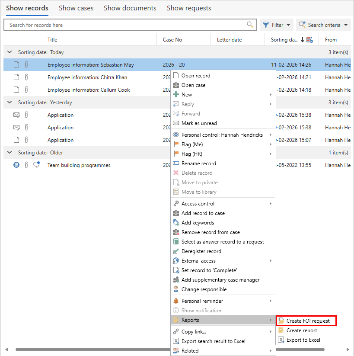Click the briefcase icon next to Open case
The height and width of the screenshot is (356, 354).
tap(176, 85)
